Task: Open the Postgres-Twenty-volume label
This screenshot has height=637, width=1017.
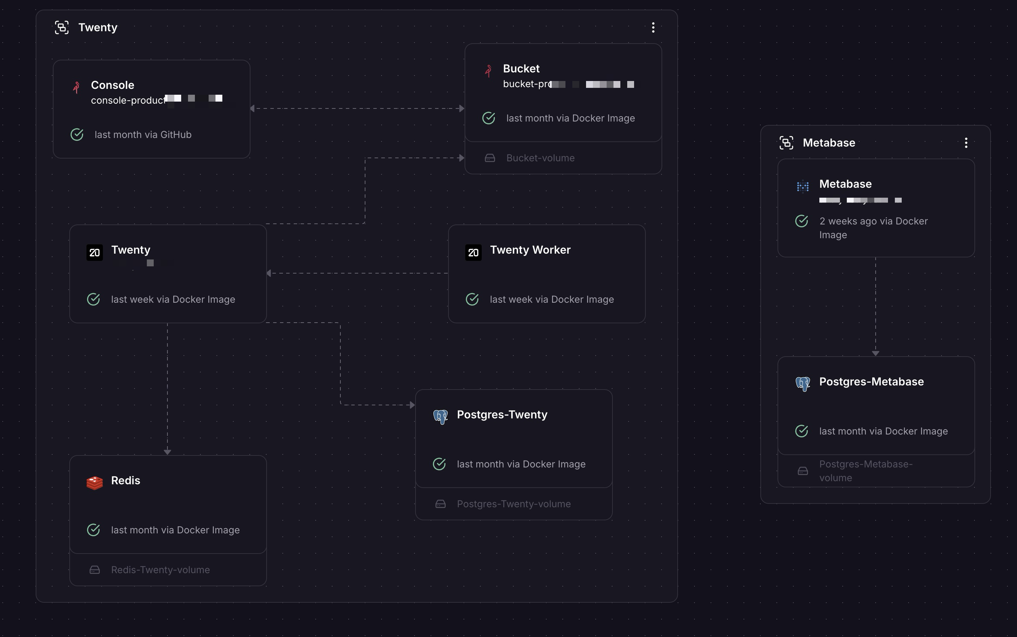Action: pyautogui.click(x=514, y=504)
